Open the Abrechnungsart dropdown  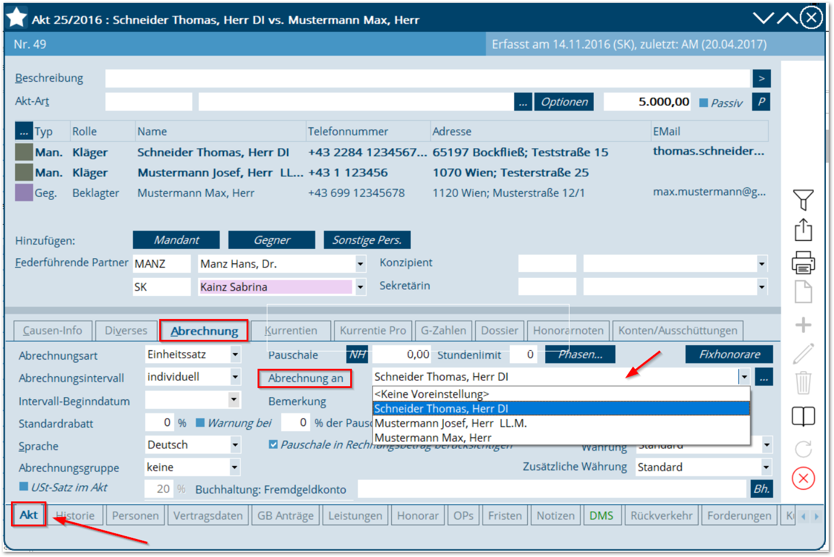[x=235, y=354]
